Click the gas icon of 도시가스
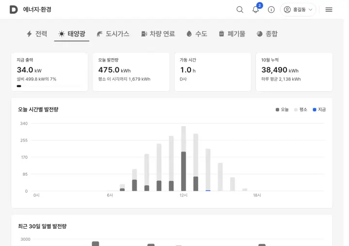349x246 pixels. click(99, 34)
